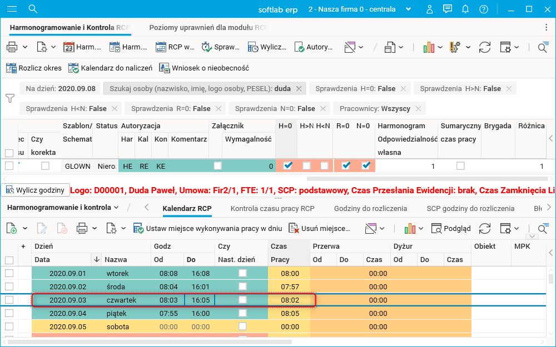Switch to Poziomy uprawnień dla modułu RCP tab
This screenshot has height=347, width=556.
click(209, 28)
